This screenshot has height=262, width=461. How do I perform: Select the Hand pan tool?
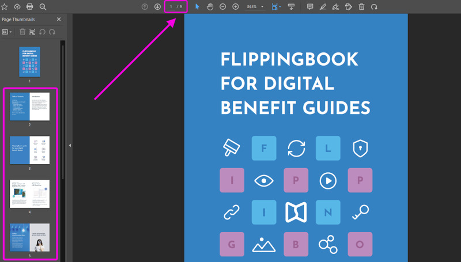[x=210, y=7]
